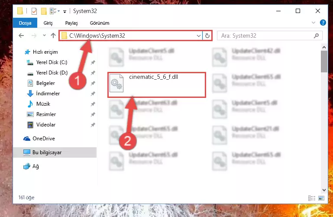Select Hızlı erişim in navigation pane
Screen dimensions: 333x217
click(x=45, y=52)
